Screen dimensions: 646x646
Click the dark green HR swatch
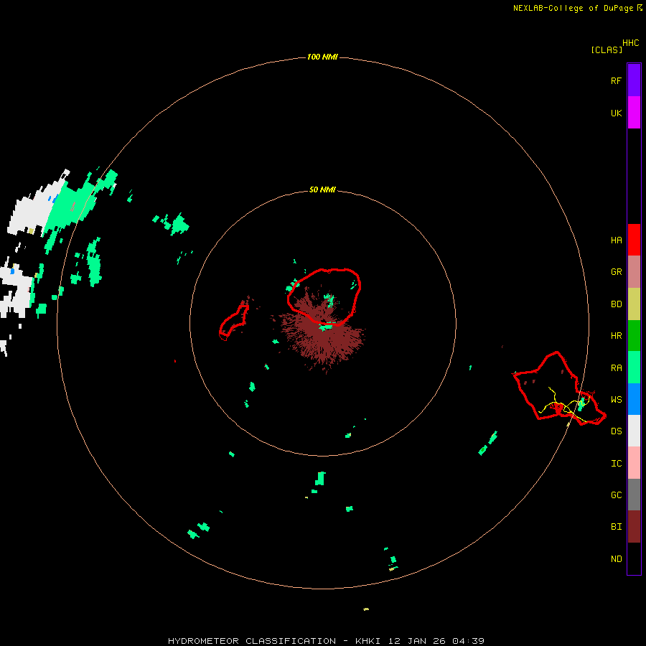pos(634,336)
